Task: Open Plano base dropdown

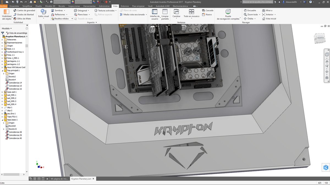Action: point(82,15)
